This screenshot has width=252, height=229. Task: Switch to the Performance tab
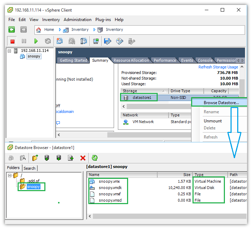165,60
